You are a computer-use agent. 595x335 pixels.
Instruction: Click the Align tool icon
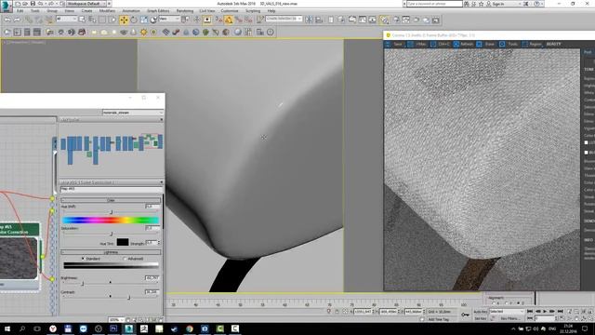[x=319, y=20]
